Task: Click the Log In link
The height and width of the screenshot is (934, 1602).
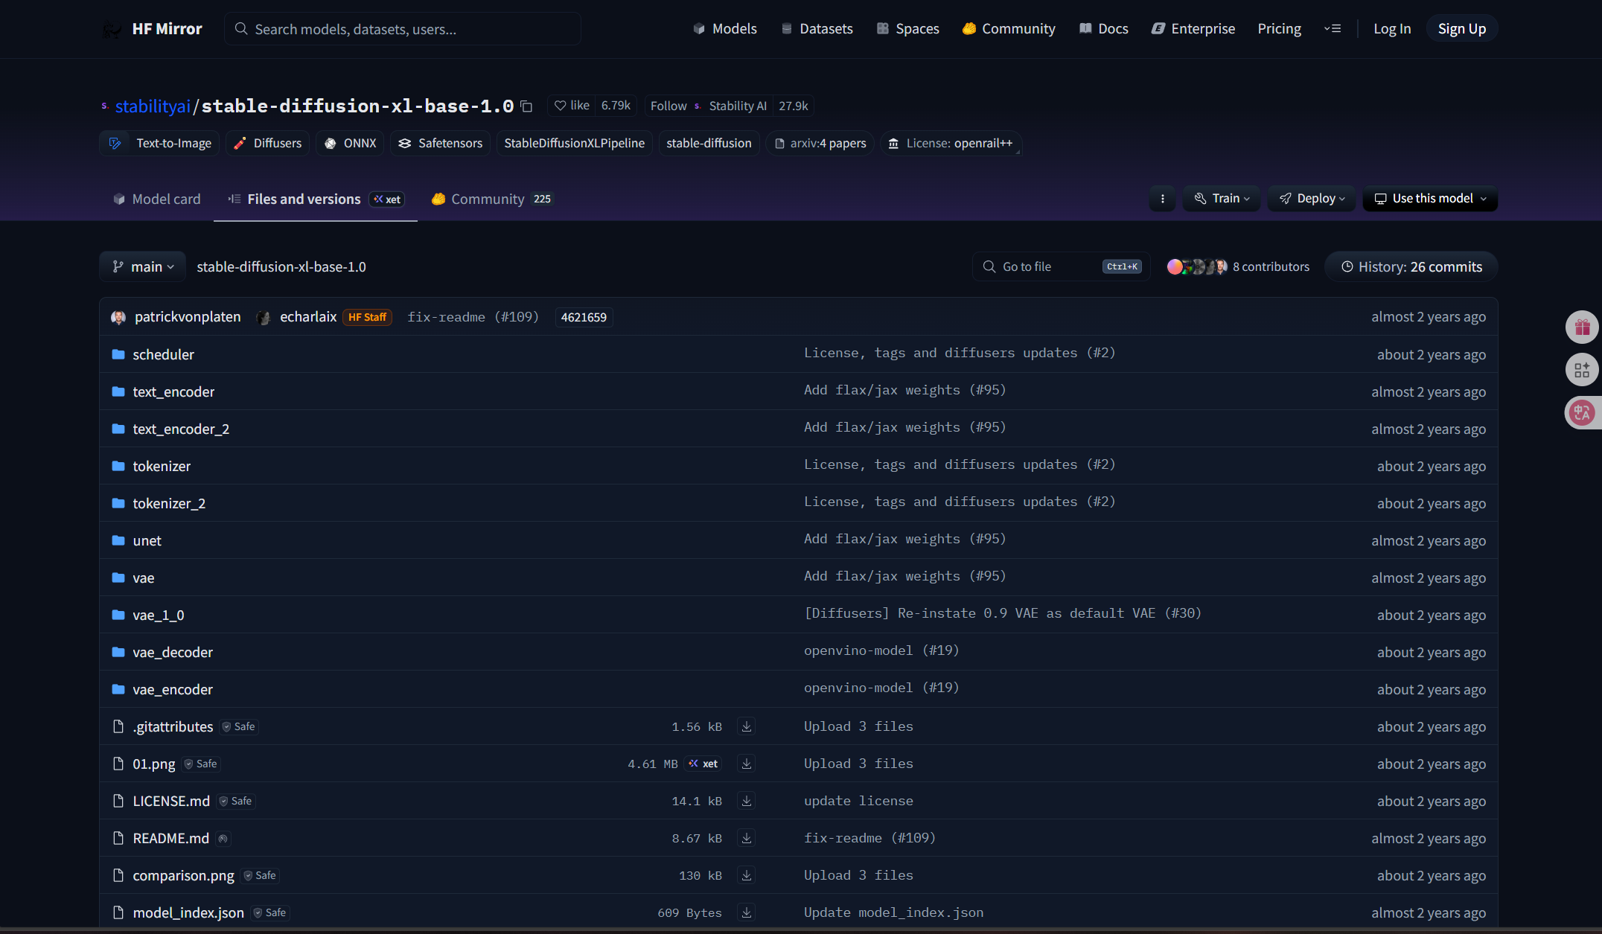Action: pos(1392,29)
